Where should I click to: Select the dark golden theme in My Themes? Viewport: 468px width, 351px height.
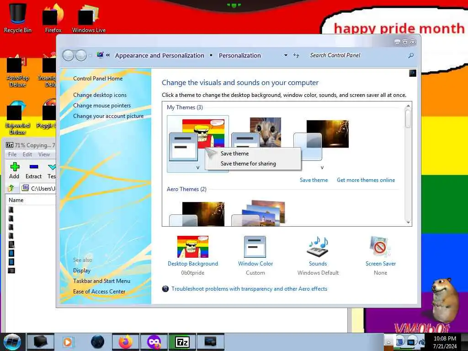pyautogui.click(x=321, y=140)
